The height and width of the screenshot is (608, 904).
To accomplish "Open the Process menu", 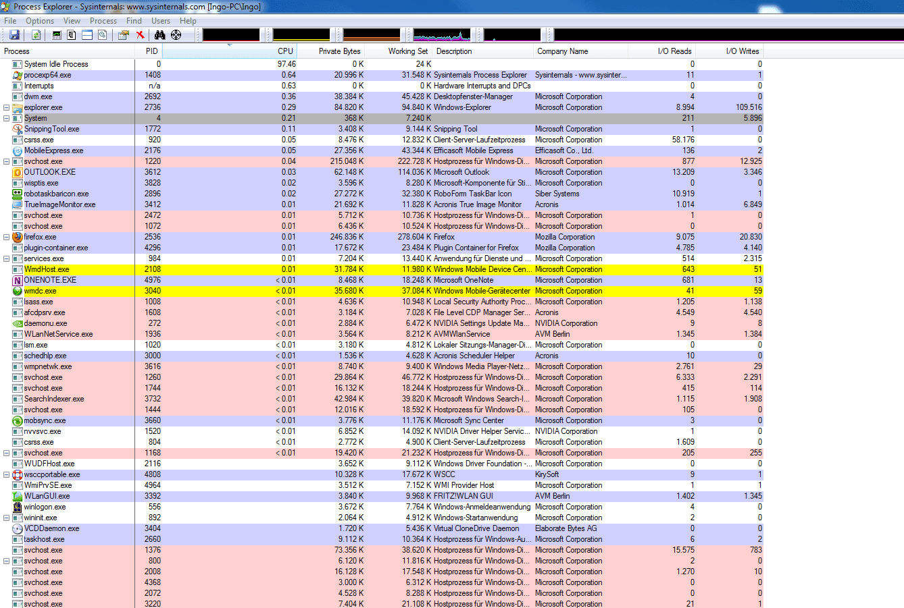I will pos(103,21).
